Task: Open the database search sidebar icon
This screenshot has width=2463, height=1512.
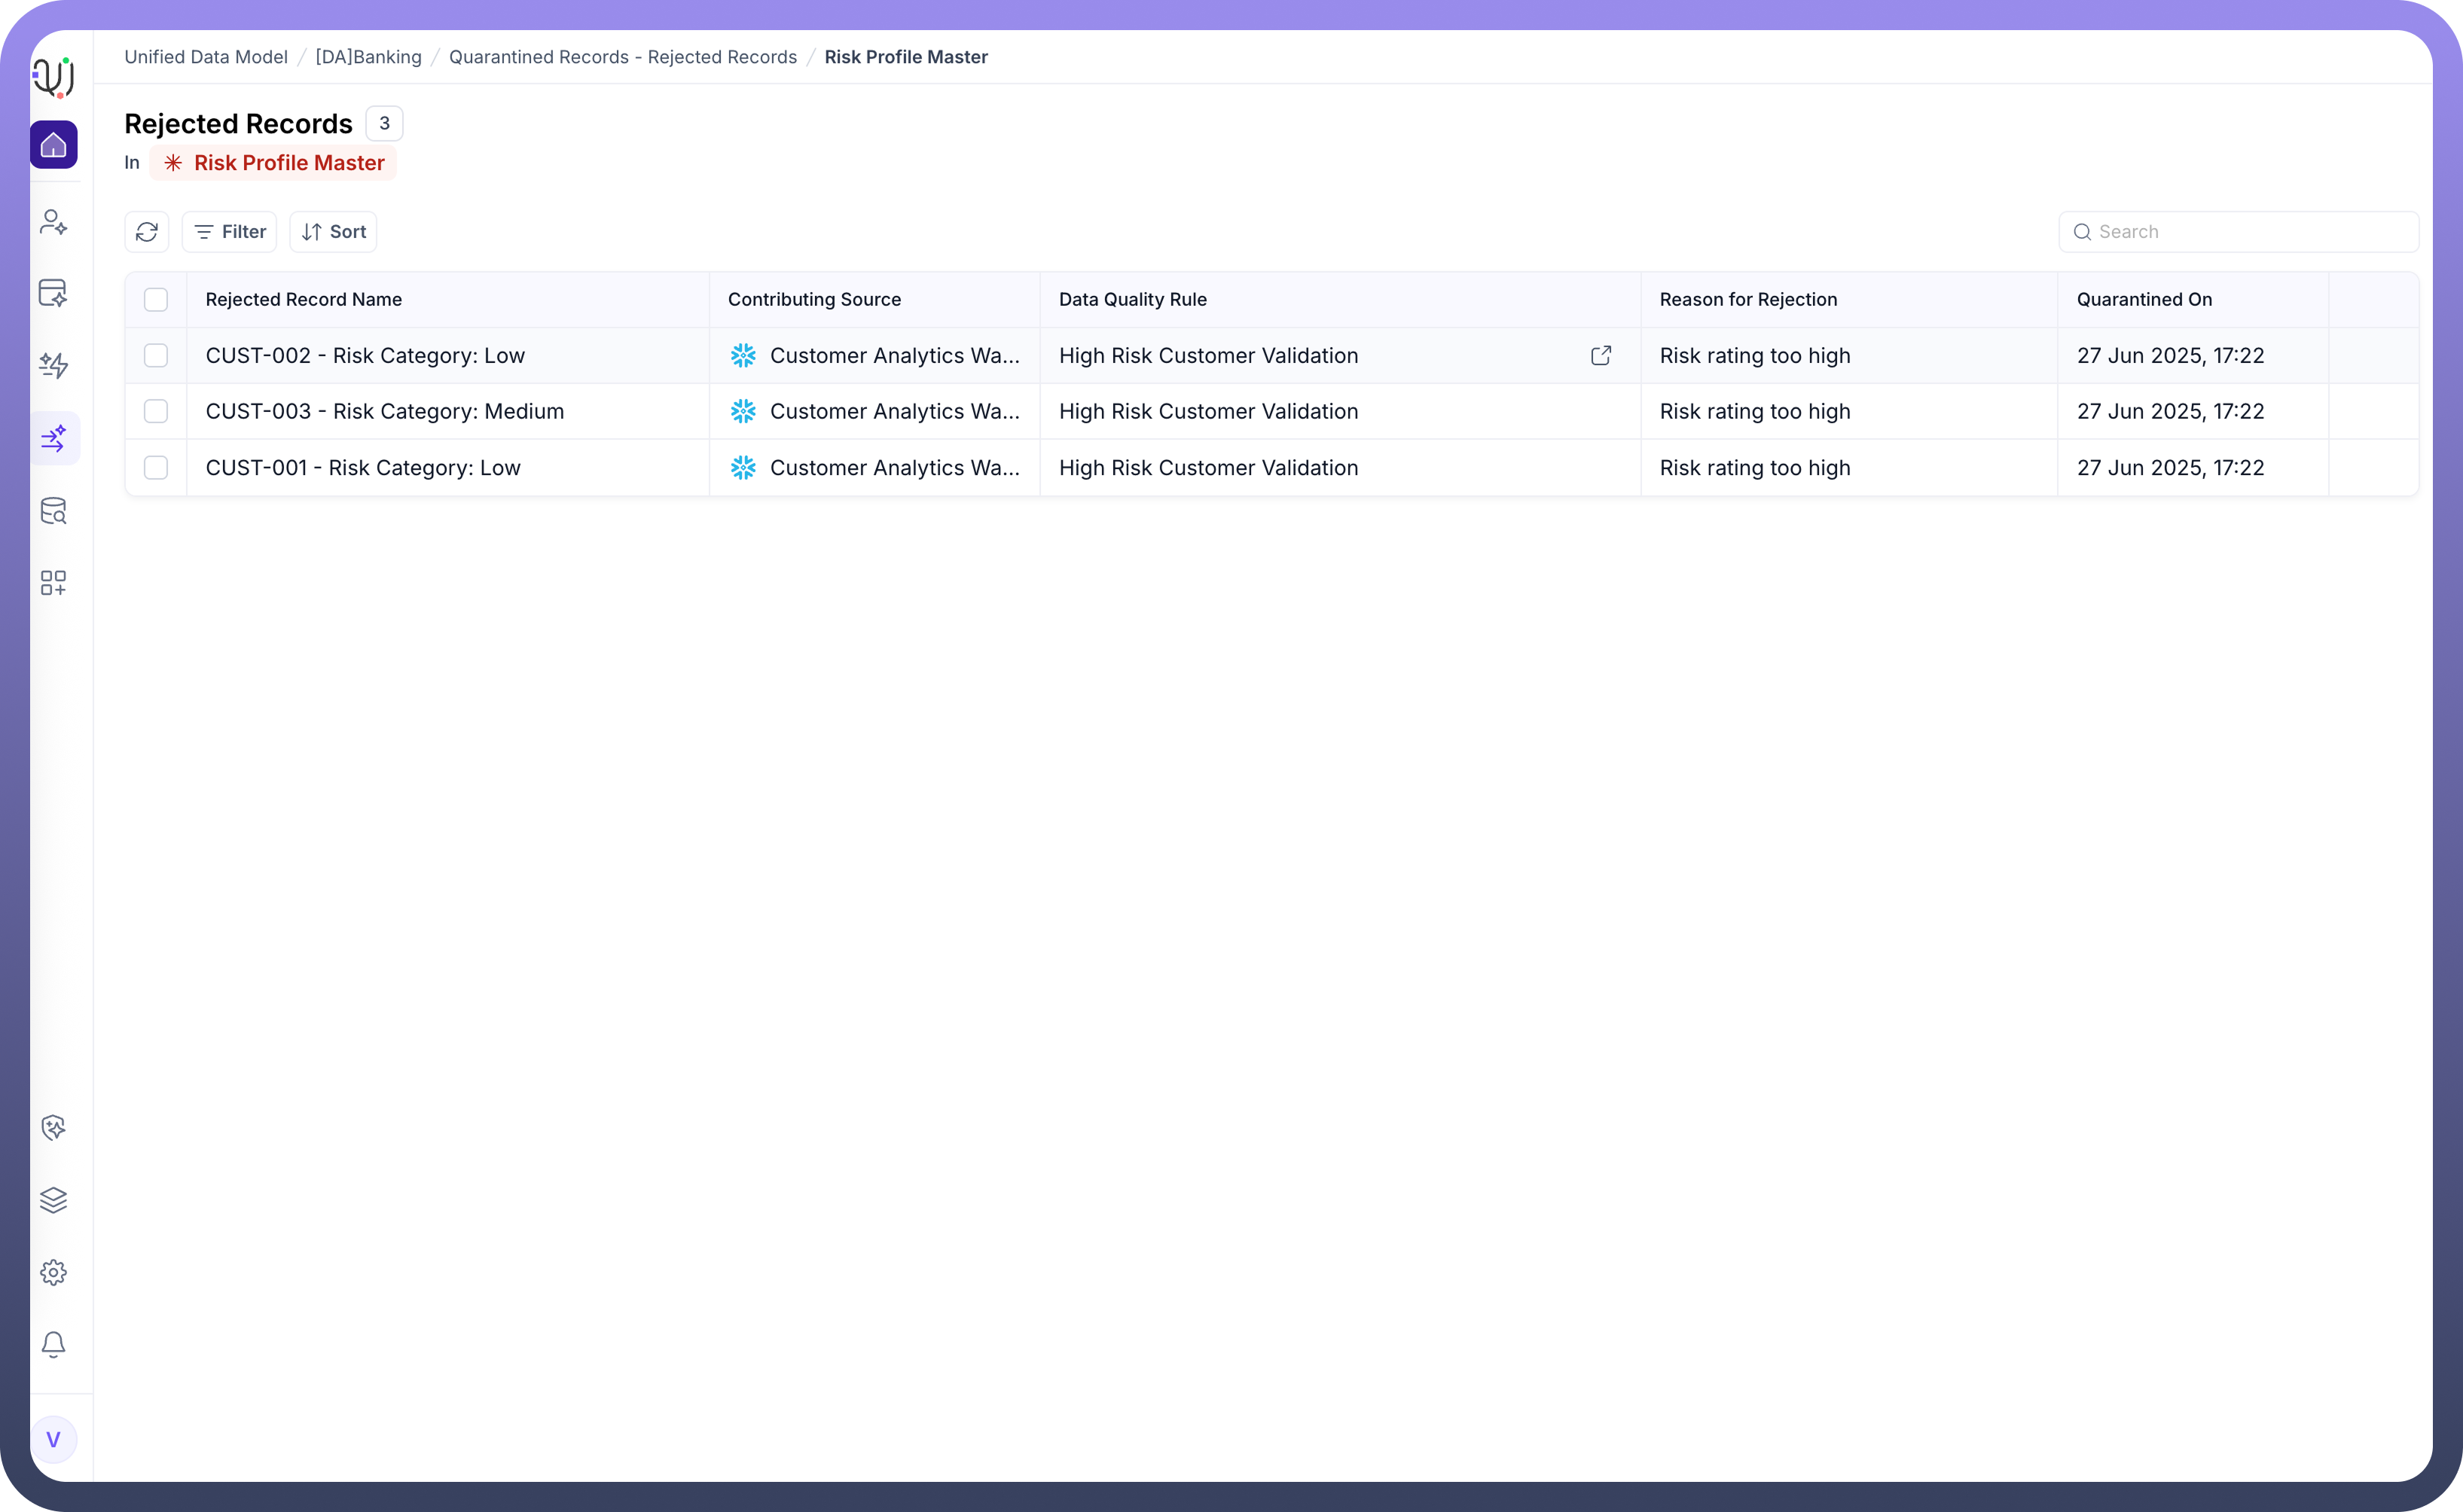Action: tap(54, 511)
